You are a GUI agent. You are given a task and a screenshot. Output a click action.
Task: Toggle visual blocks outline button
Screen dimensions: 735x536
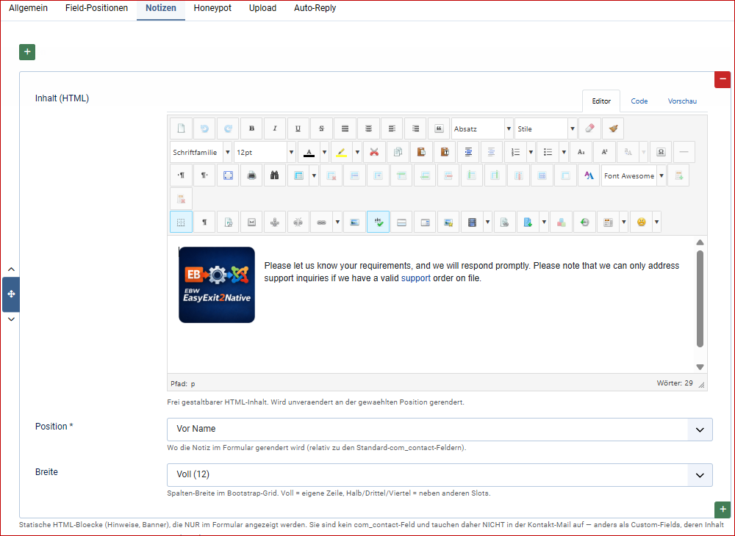coord(181,222)
